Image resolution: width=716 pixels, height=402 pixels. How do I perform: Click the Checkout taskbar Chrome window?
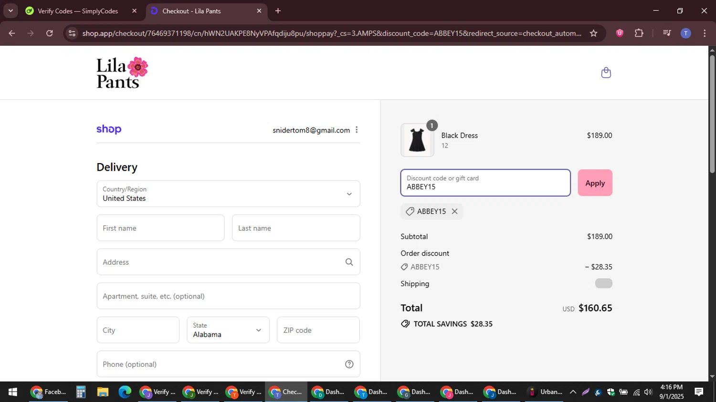tap(286, 392)
